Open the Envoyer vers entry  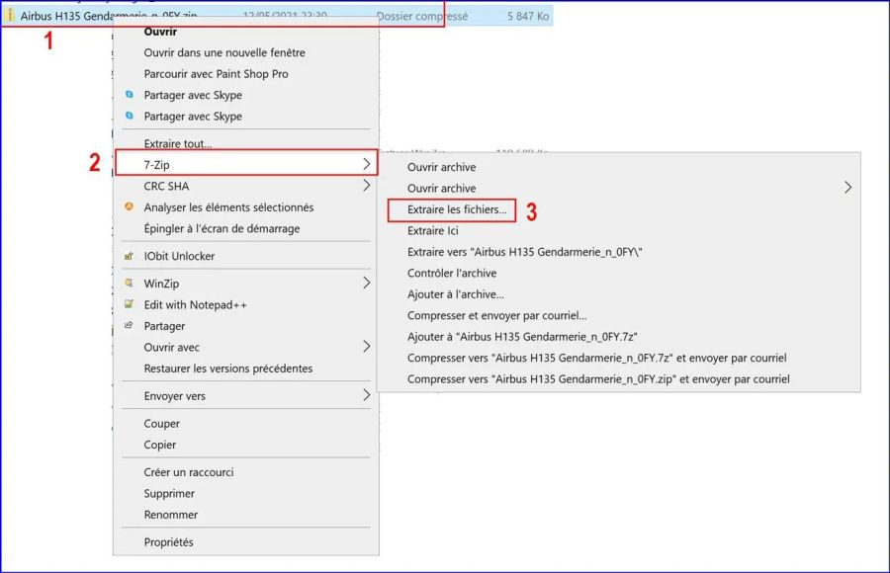point(175,396)
